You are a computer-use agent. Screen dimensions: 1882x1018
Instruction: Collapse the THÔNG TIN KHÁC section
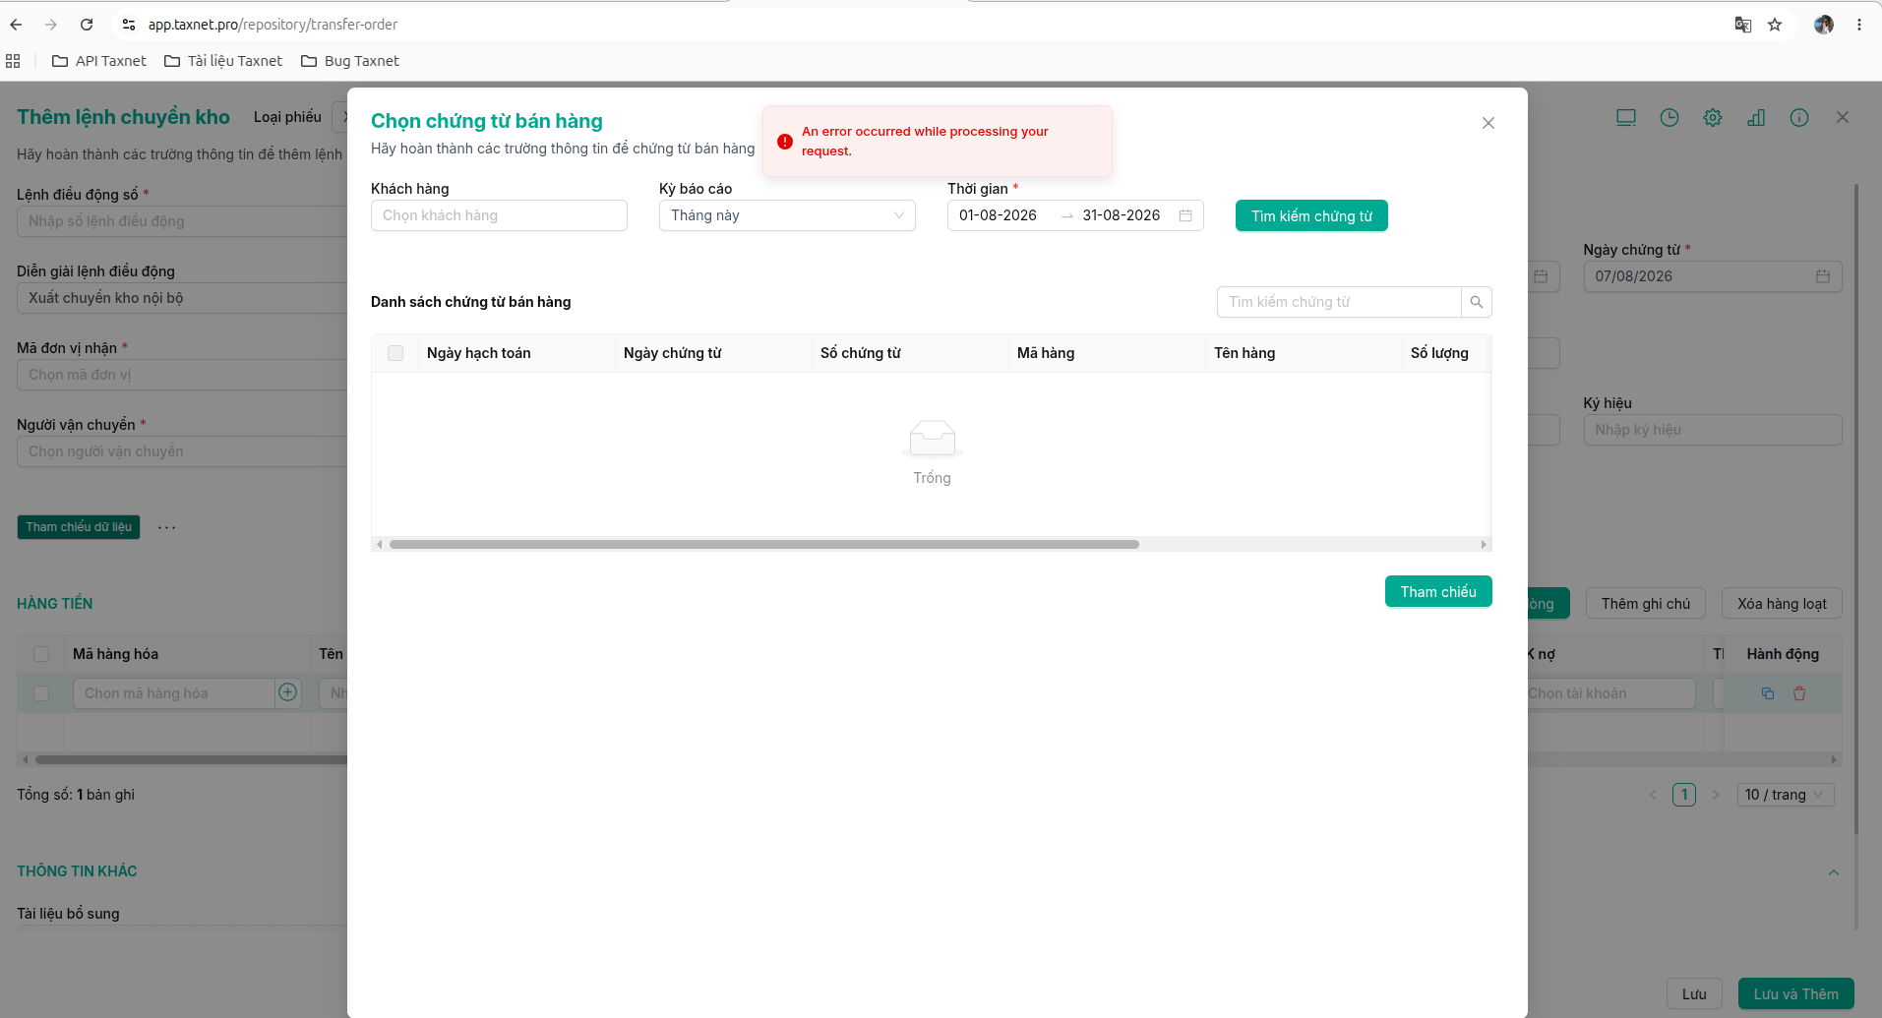point(1834,872)
